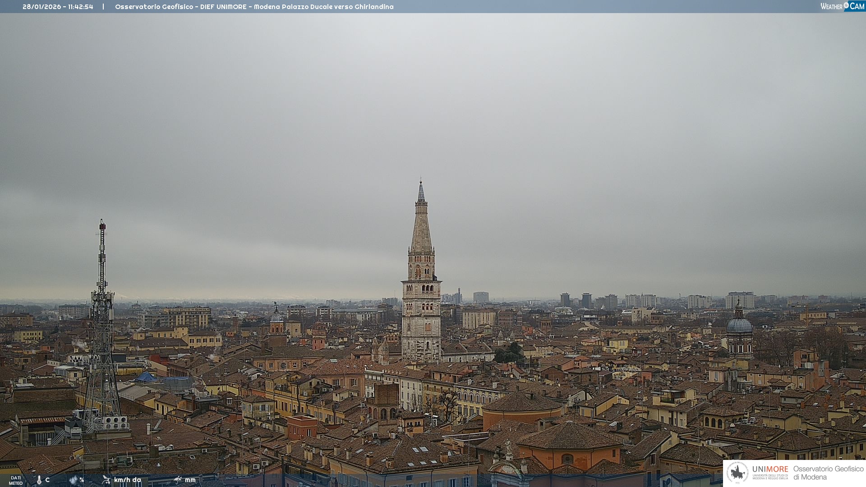
Task: Click the humidity water droplets icon
Action: (x=73, y=480)
